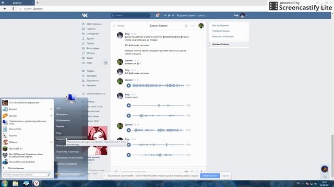Image resolution: width=334 pixels, height=187 pixels.
Task: Search within the conversation via magnifier icon
Action: click(x=186, y=26)
